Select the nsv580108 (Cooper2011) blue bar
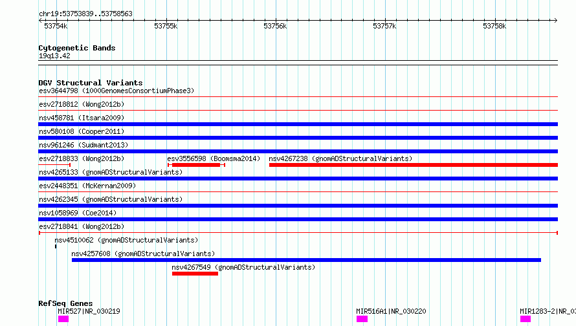The width and height of the screenshot is (576, 326). [298, 138]
